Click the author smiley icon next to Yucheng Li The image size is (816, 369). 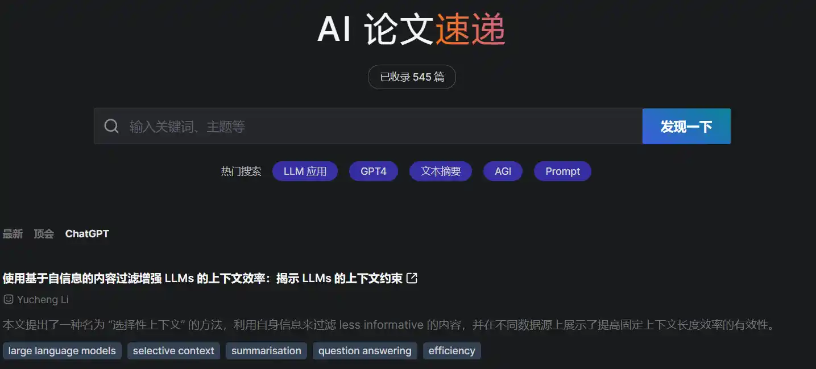click(x=8, y=299)
